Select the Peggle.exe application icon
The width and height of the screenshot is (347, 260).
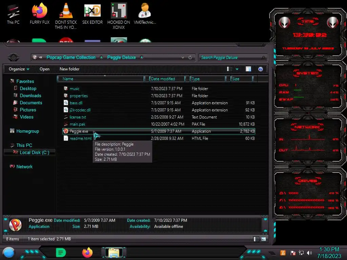(x=65, y=131)
